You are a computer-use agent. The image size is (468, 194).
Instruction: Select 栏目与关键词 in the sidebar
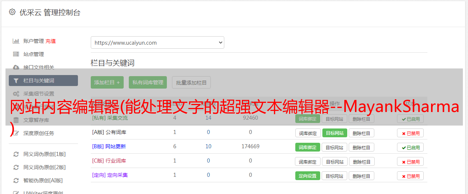43,81
